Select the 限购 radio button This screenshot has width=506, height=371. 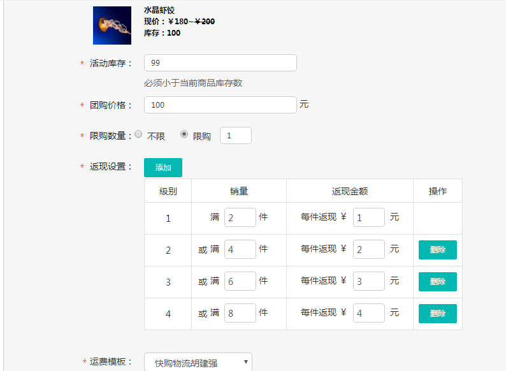coord(184,135)
